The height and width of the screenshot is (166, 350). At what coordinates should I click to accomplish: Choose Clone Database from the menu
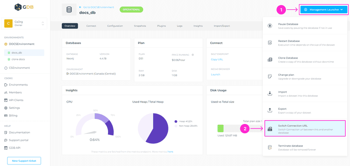pyautogui.click(x=305, y=60)
